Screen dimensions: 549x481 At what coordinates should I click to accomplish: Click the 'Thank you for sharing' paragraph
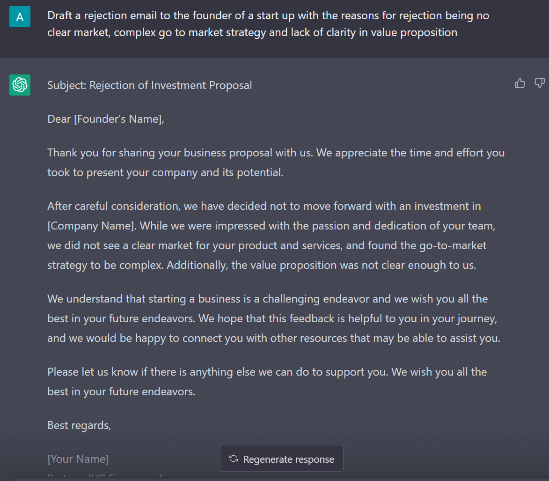click(x=276, y=163)
